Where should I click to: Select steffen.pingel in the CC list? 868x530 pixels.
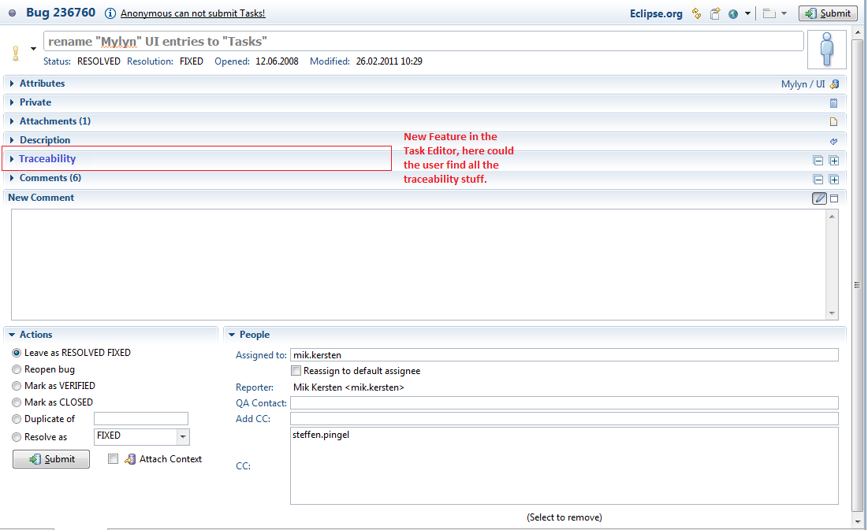(x=321, y=435)
